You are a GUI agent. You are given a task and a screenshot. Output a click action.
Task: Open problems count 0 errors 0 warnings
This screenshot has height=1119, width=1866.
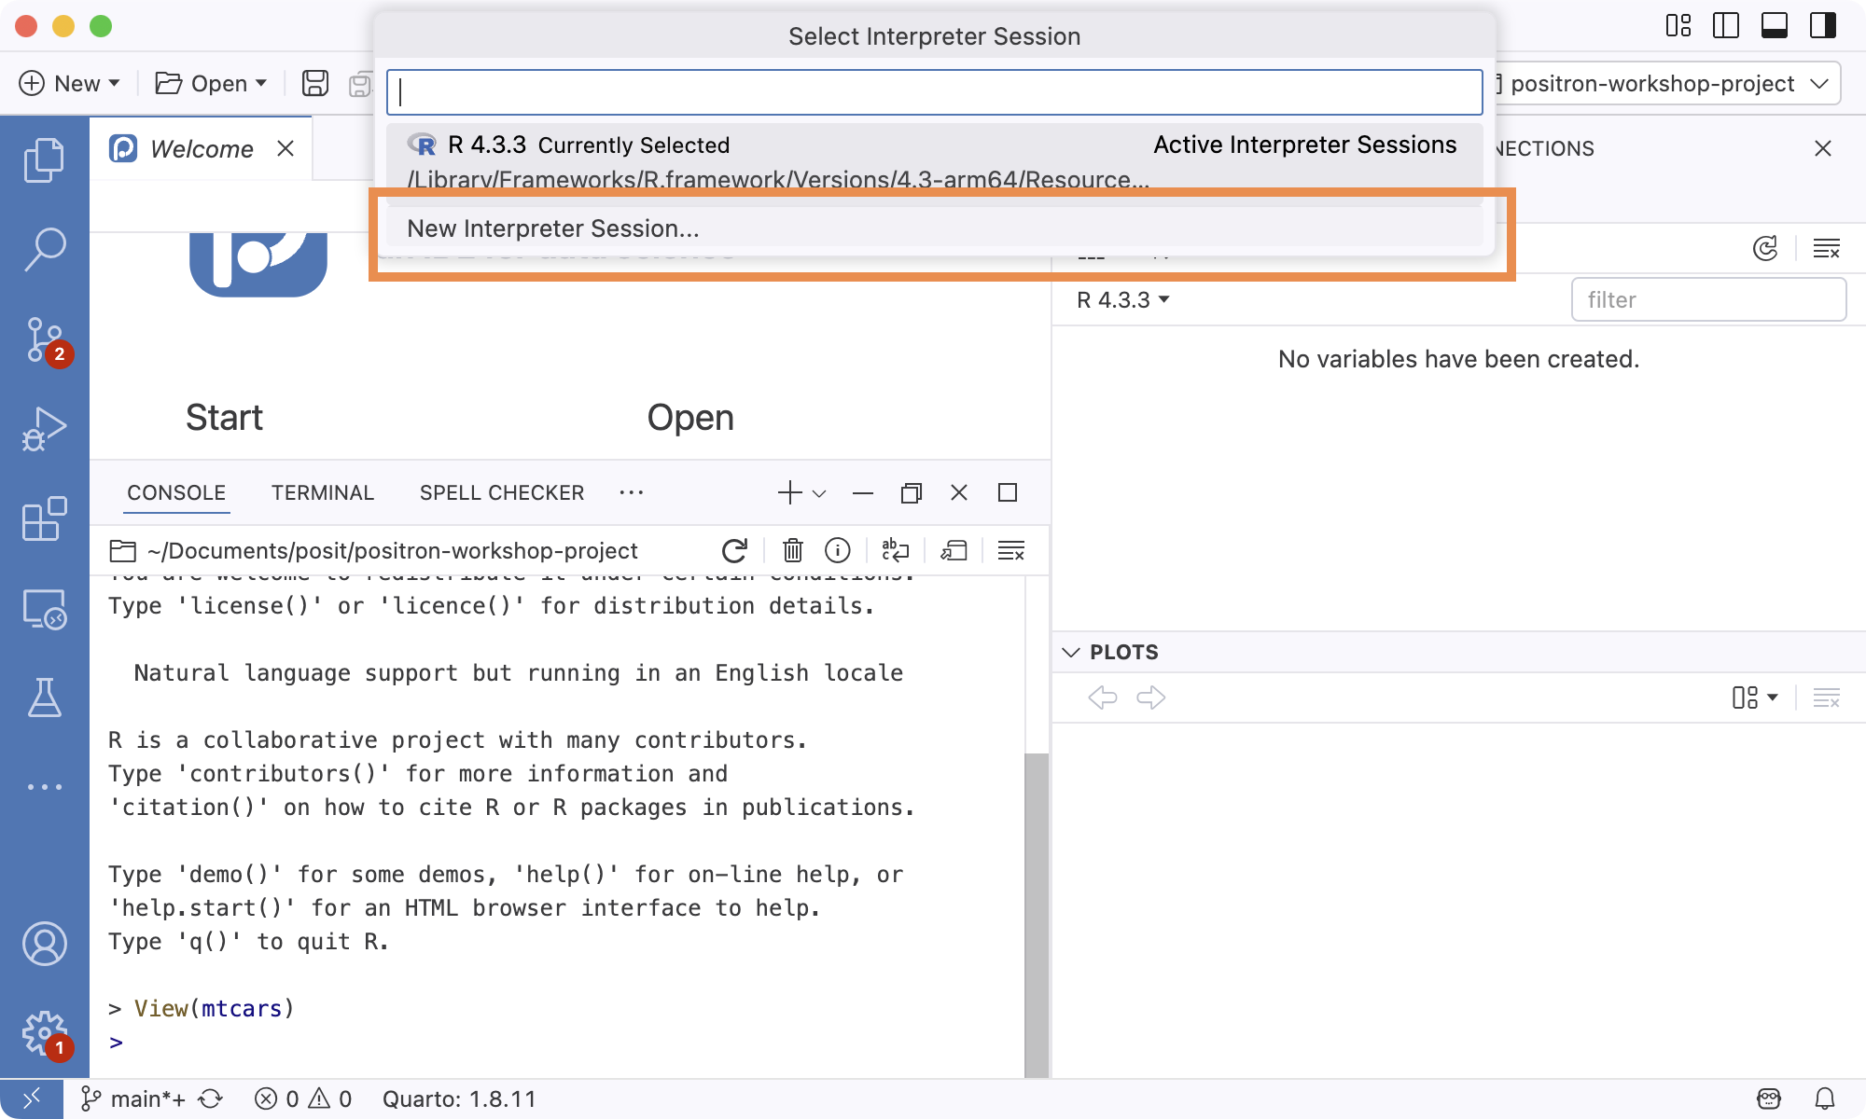(303, 1098)
